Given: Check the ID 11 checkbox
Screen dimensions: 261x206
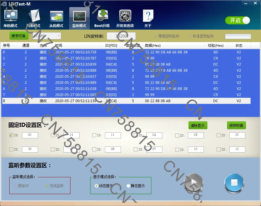Looking at the screenshot, I should [94, 135].
